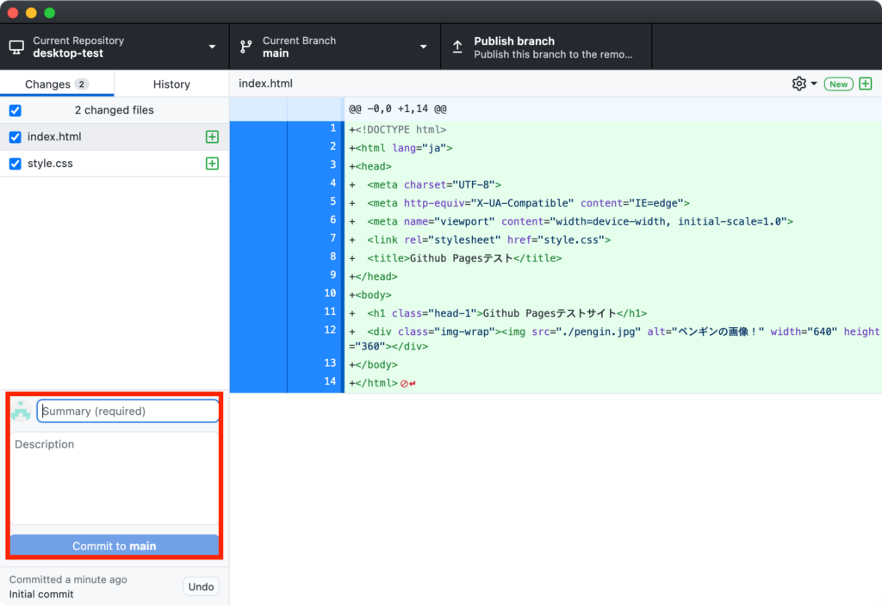Click the link rel stylesheet line
The image size is (882, 606).
pos(480,240)
